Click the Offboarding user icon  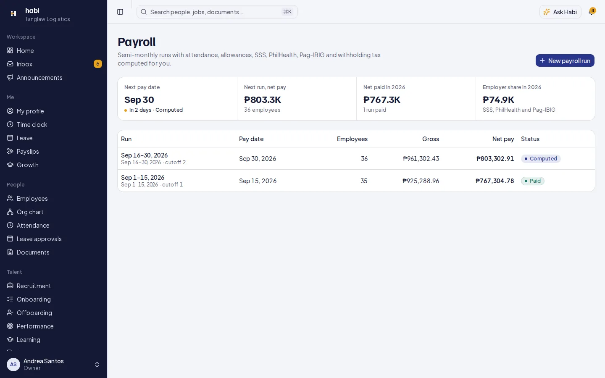tap(10, 312)
